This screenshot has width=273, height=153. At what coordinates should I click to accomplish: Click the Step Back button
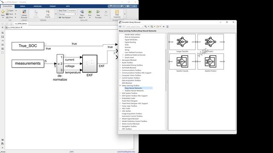click(x=81, y=14)
